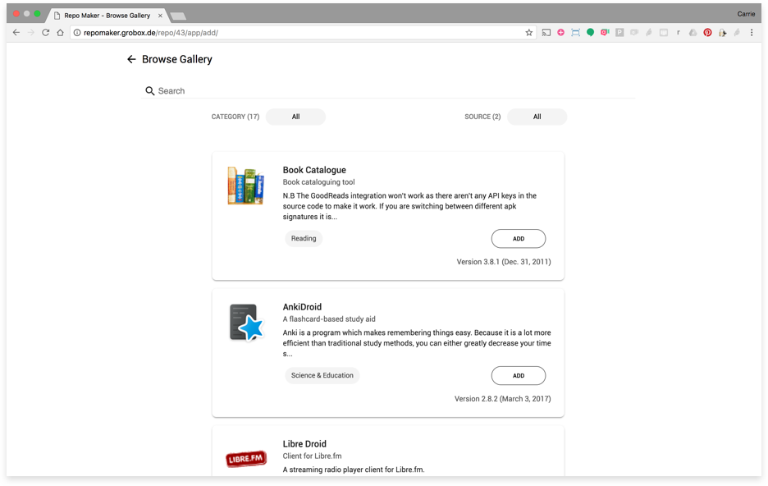Click the Book Catalogue app icon
This screenshot has width=768, height=486.
[245, 186]
